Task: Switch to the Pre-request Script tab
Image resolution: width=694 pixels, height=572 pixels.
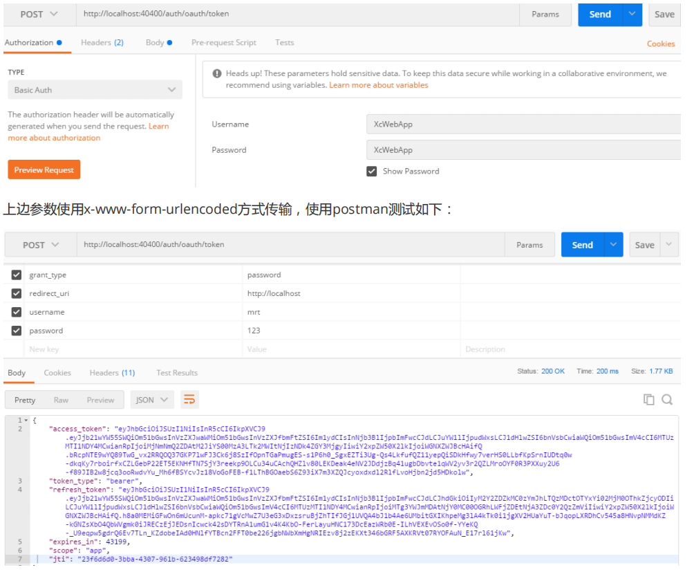Action: click(x=223, y=42)
